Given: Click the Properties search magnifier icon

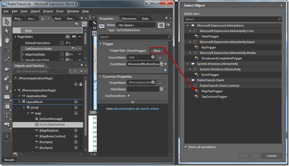Looking at the screenshot, I should coord(169,37).
